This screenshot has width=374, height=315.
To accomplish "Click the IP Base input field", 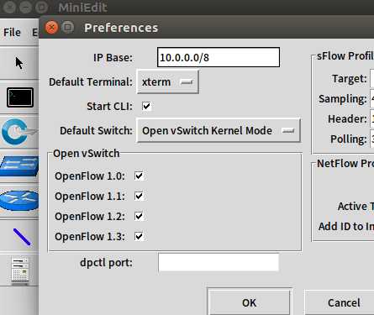I will pos(219,57).
